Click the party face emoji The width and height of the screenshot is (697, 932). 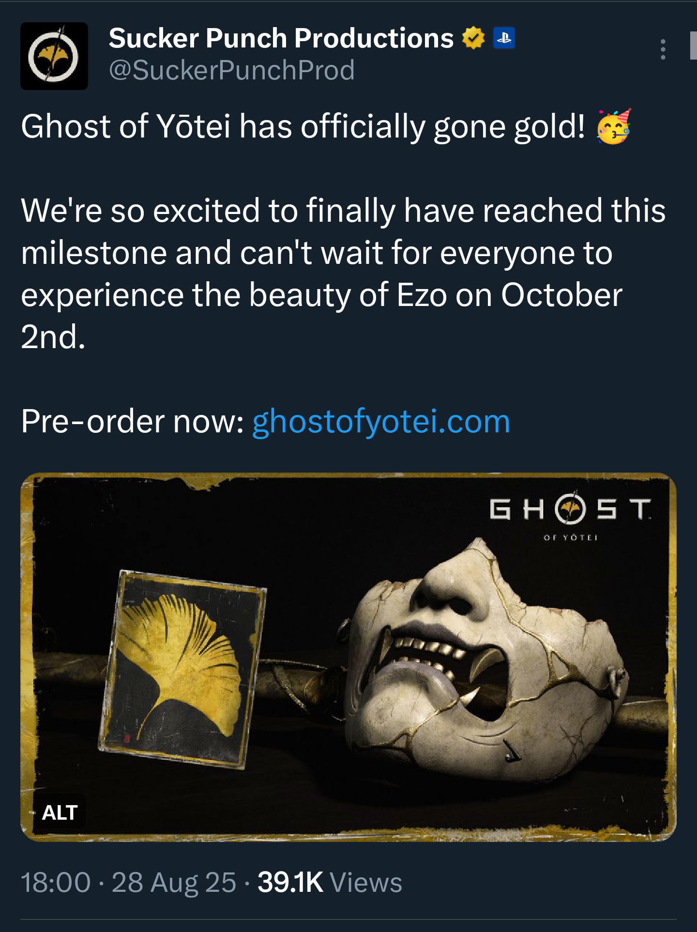click(614, 126)
